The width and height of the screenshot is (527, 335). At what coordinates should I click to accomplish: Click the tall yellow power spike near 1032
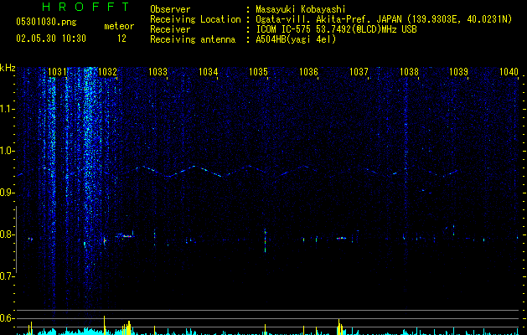[104, 325]
